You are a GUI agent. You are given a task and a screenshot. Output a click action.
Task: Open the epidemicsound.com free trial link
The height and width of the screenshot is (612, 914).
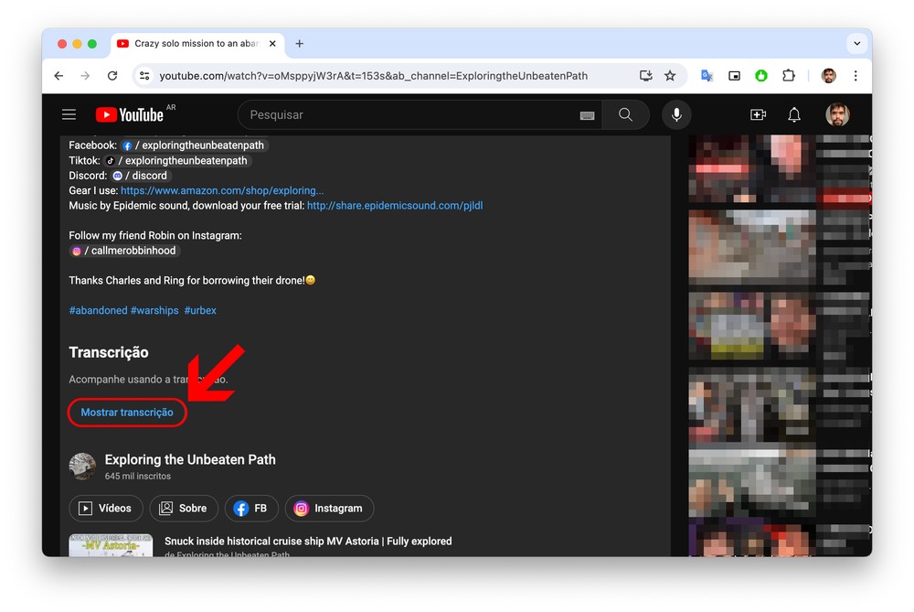[x=395, y=206]
